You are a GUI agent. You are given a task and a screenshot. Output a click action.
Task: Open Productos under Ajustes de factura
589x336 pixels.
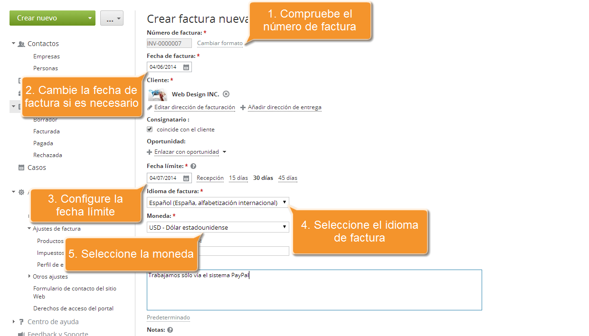50,241
